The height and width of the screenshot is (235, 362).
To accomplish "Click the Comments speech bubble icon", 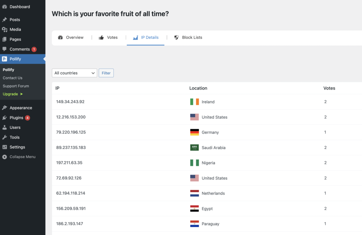I will tap(5, 49).
